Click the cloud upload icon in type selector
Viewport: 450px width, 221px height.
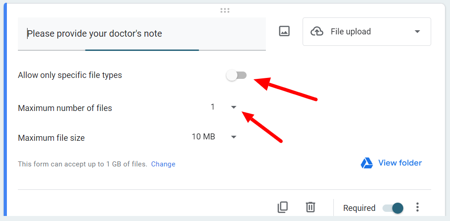[x=317, y=32]
